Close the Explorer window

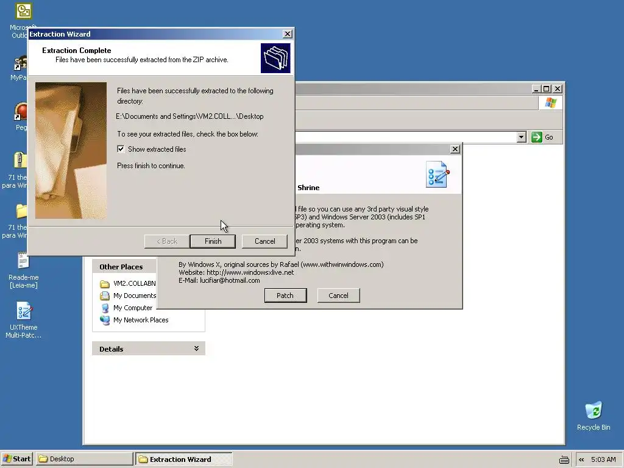point(558,89)
